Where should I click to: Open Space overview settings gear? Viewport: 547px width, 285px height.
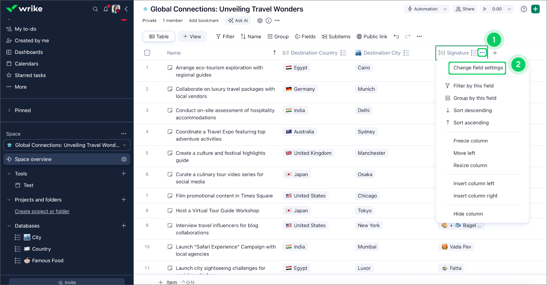[124, 159]
